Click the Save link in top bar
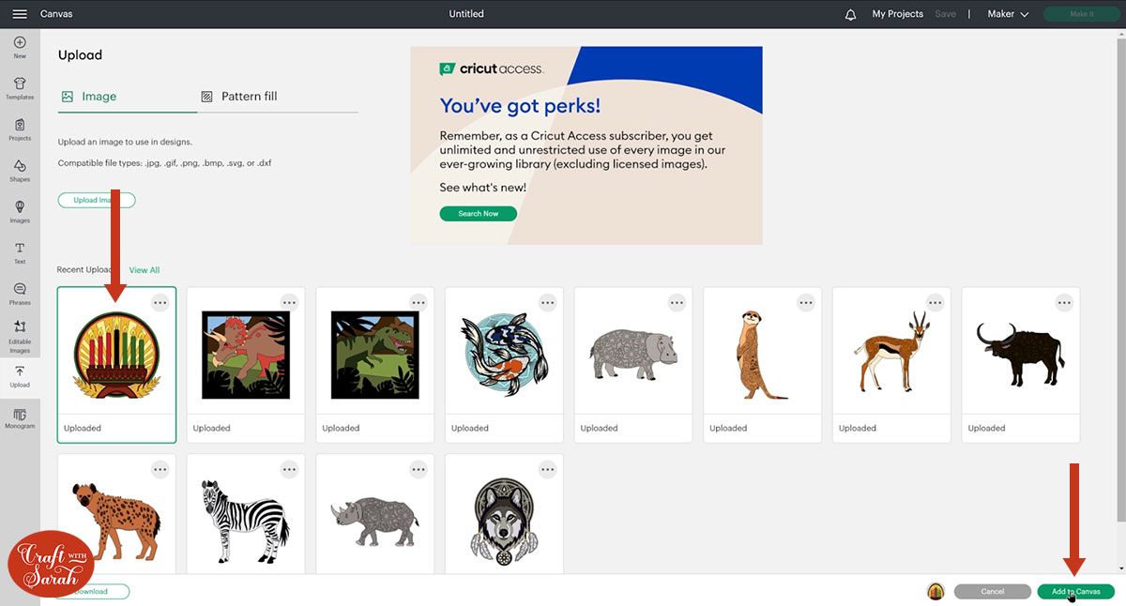The height and width of the screenshot is (606, 1126). (x=945, y=14)
